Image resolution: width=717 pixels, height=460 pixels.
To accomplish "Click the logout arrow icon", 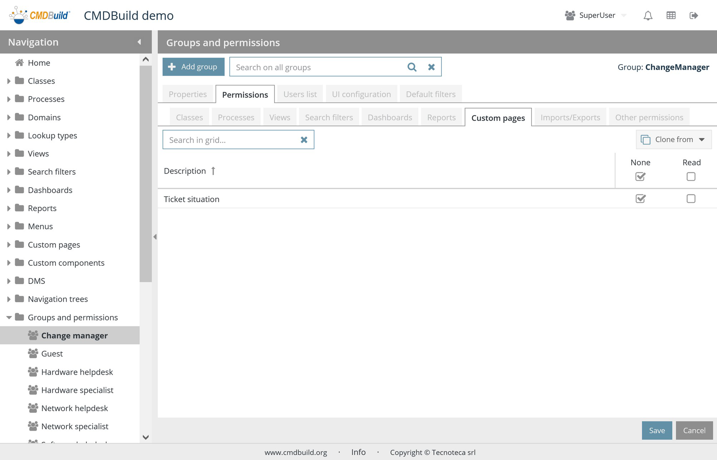I will (x=693, y=15).
